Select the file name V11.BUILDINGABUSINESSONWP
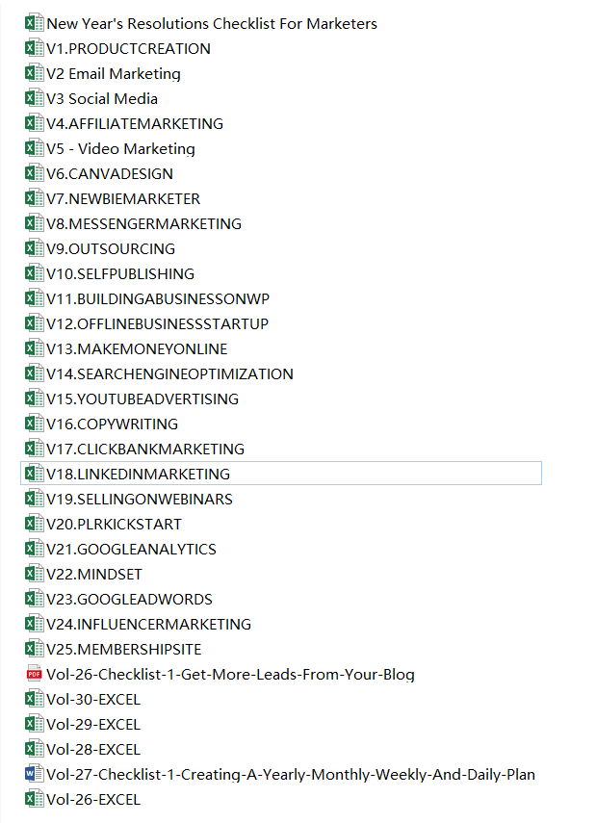This screenshot has height=823, width=596. coord(158,299)
